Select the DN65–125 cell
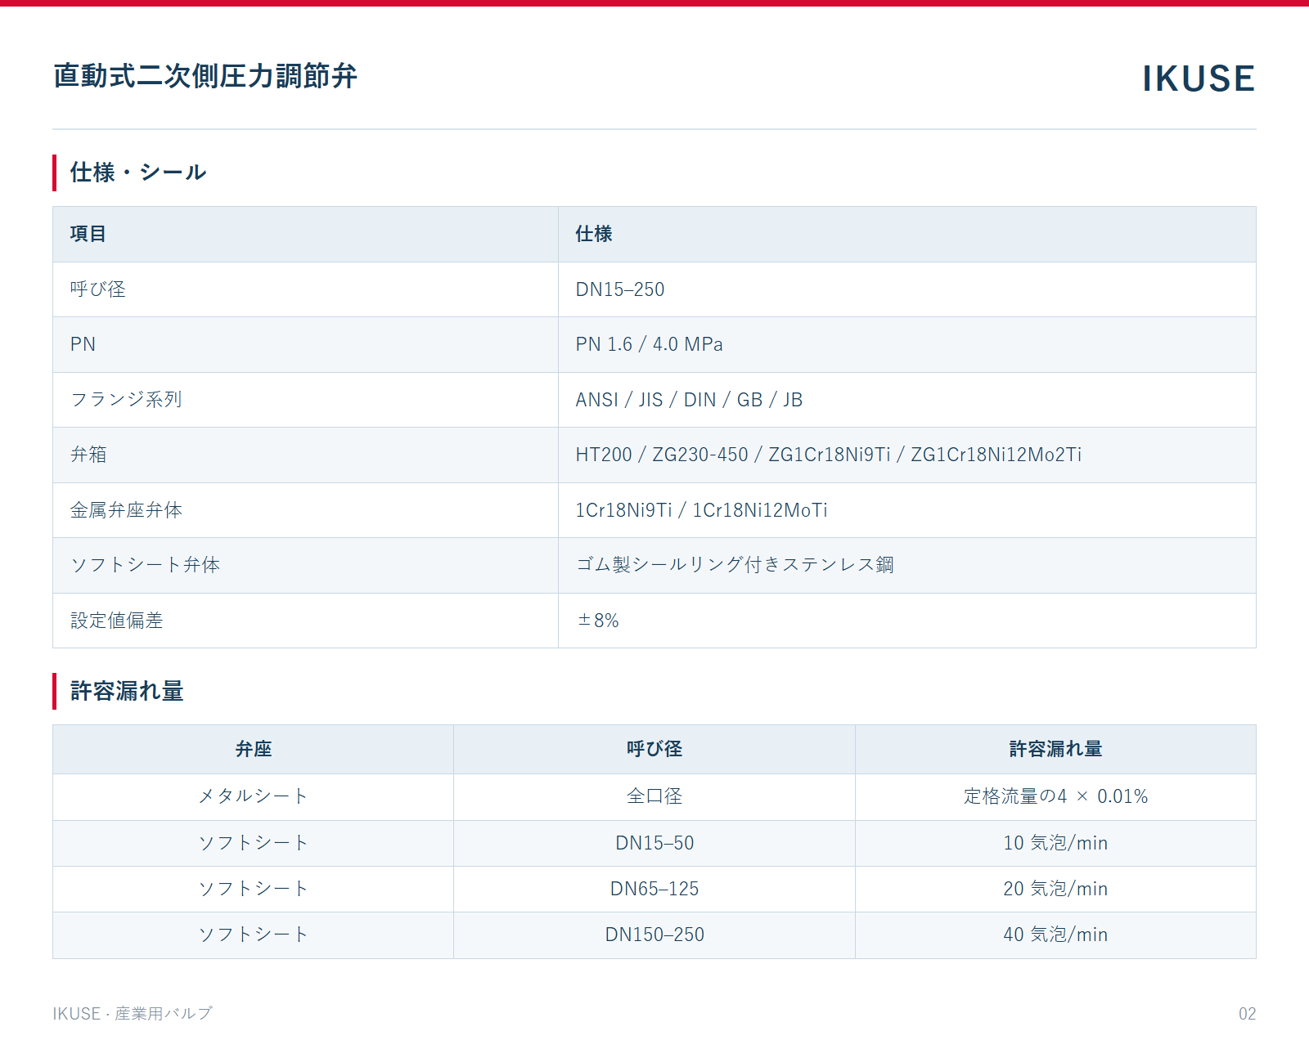1309x1049 pixels. point(654,889)
